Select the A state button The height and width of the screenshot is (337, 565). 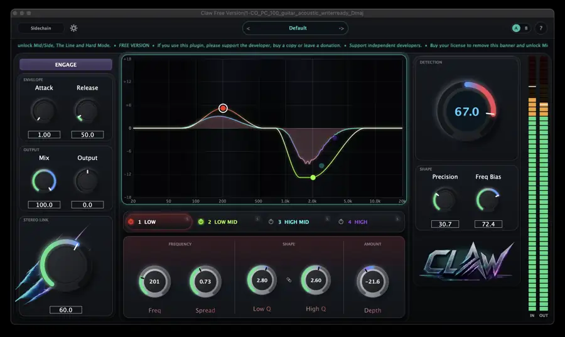point(517,28)
